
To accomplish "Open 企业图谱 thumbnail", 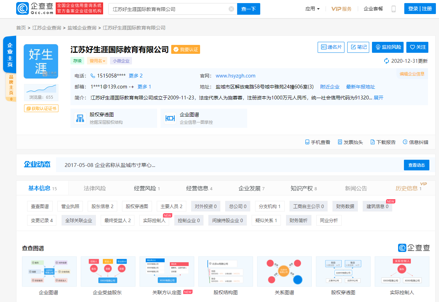I will point(49,271).
